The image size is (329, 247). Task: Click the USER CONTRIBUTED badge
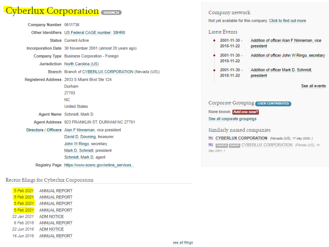[x=273, y=103]
